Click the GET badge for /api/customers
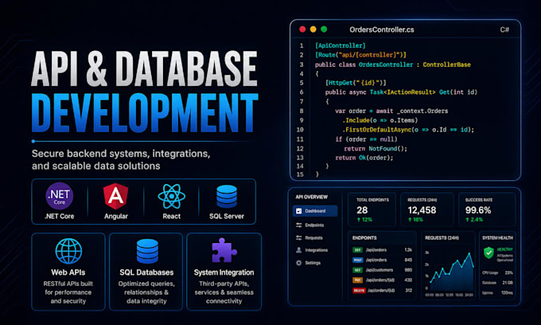The width and height of the screenshot is (541, 325). click(x=357, y=270)
